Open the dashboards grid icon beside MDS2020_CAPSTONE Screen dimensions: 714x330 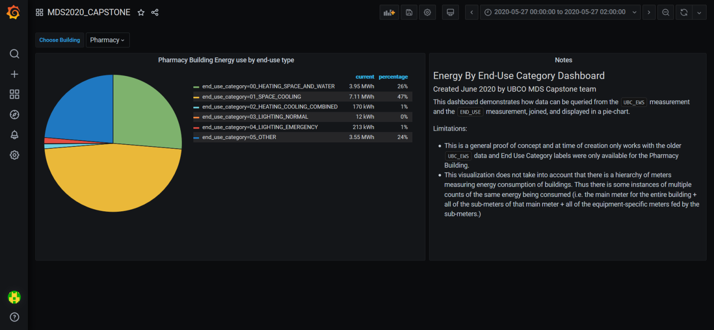pos(40,13)
